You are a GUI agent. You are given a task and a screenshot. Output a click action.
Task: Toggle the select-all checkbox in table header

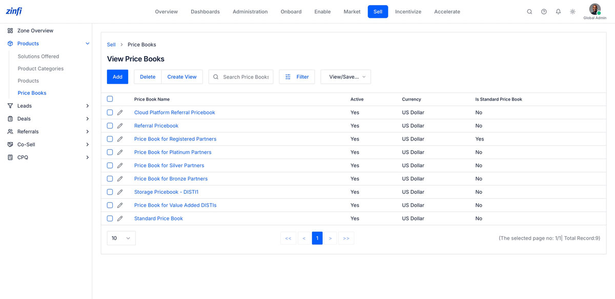(x=110, y=99)
